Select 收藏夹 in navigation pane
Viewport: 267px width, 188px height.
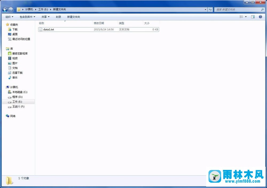pos(14,24)
